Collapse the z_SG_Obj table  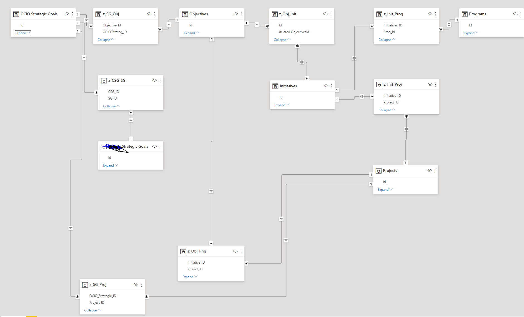(106, 40)
